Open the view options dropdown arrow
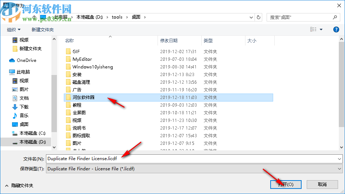345x194 pixels. tap(321, 29)
